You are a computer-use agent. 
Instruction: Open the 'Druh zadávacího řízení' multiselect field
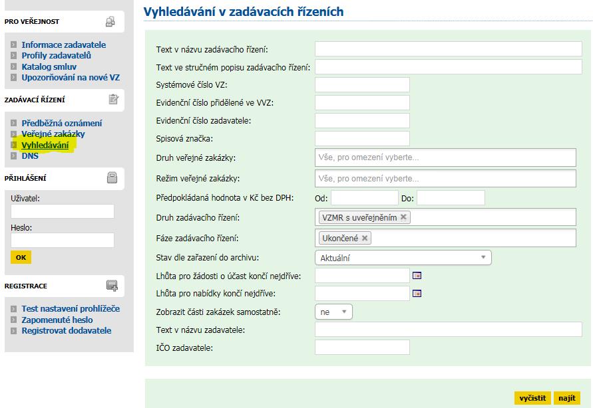click(445, 217)
